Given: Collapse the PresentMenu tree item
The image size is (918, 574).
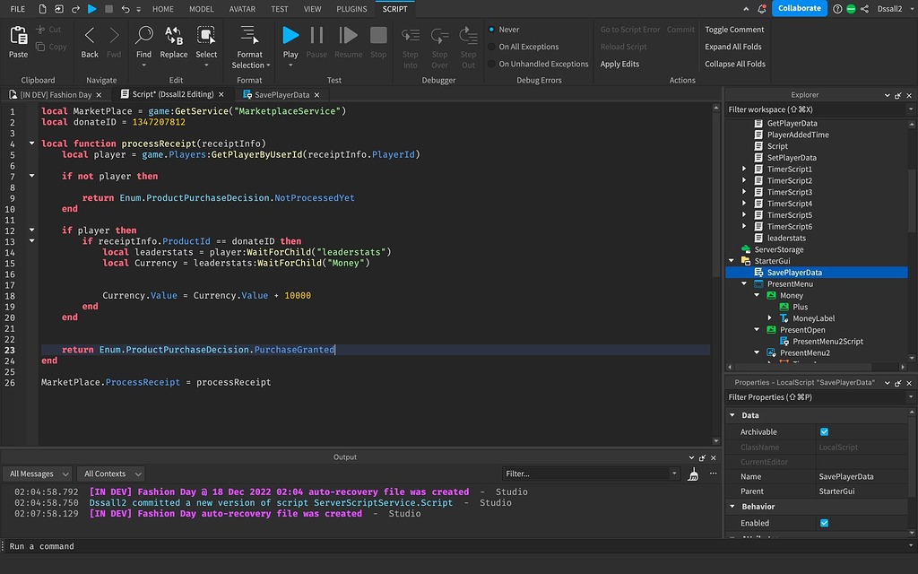Looking at the screenshot, I should click(x=746, y=283).
